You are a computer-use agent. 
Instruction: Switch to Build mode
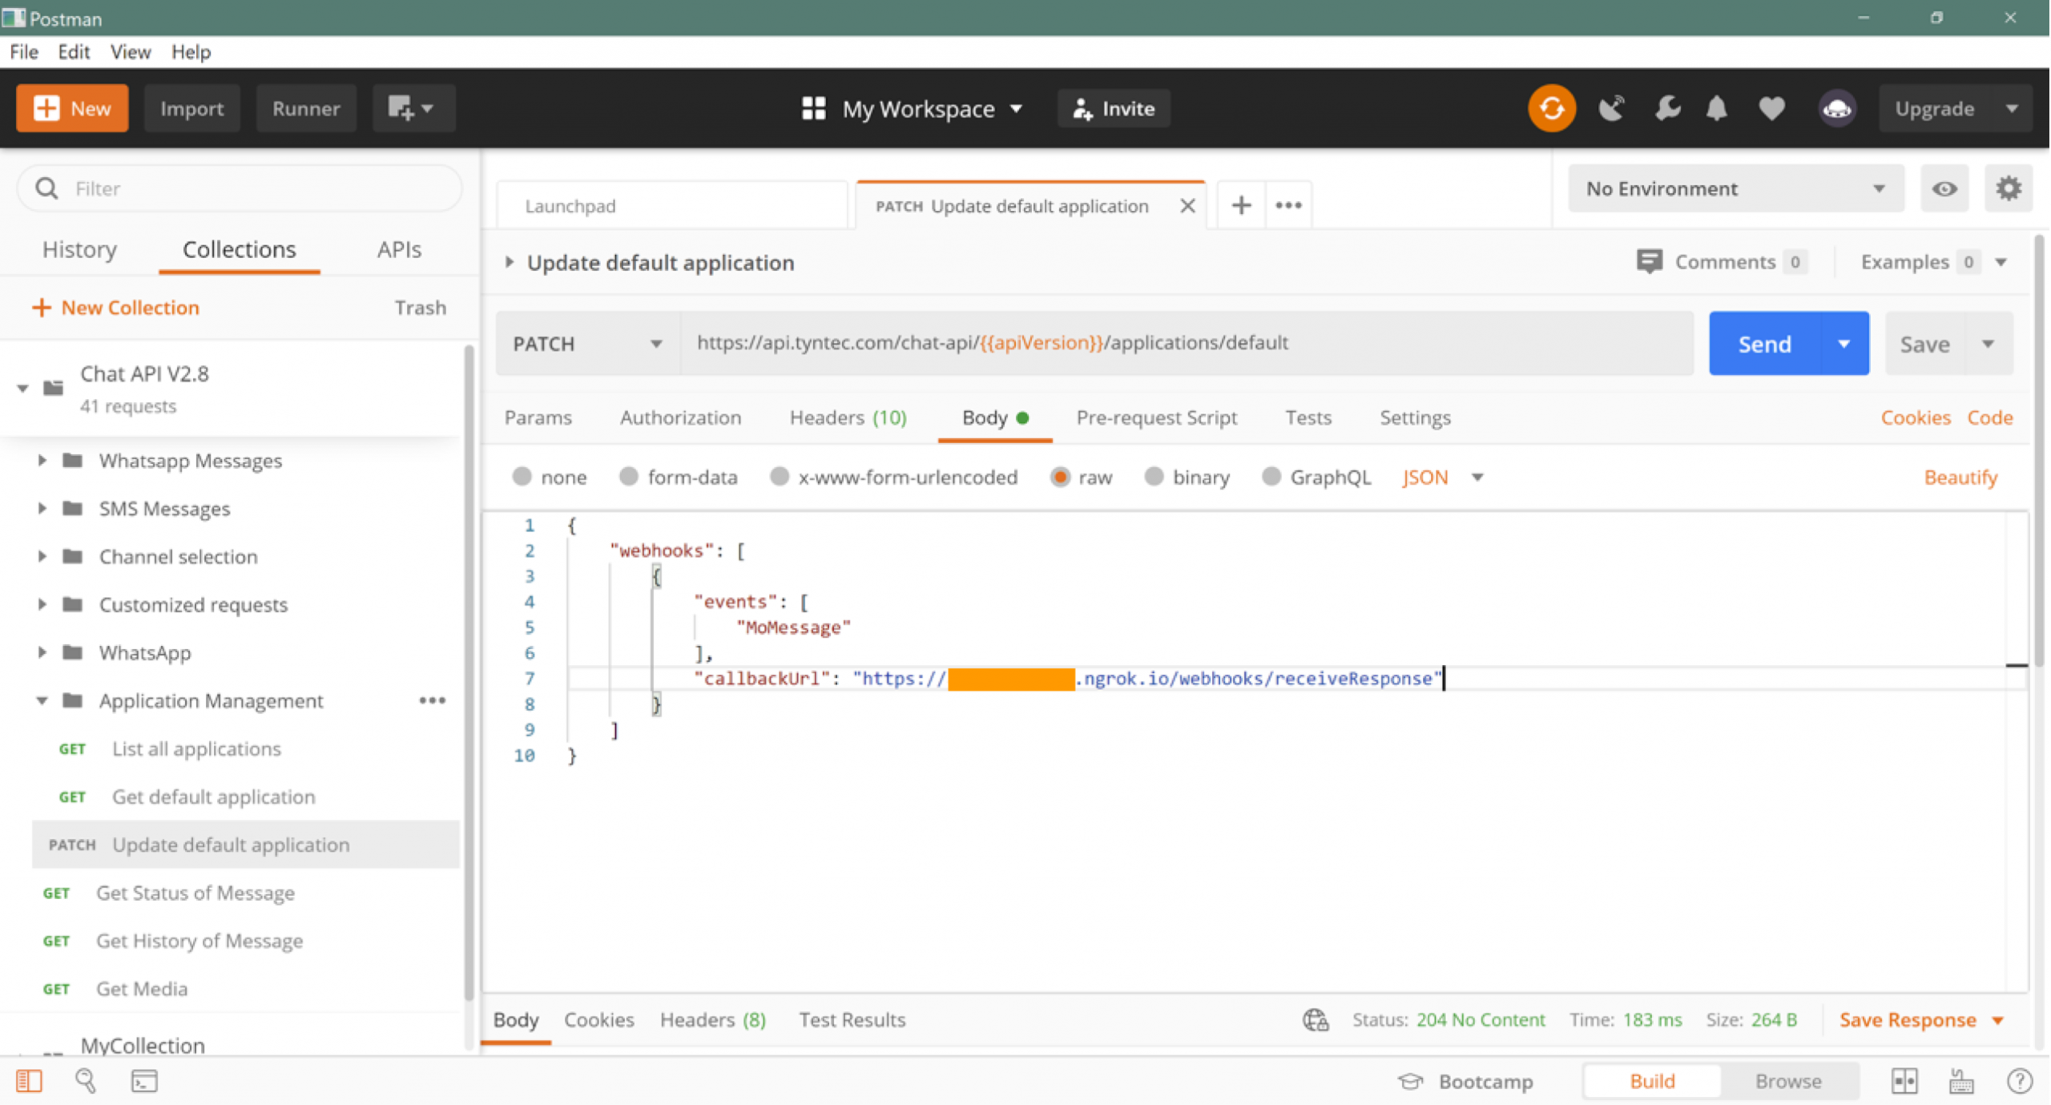pyautogui.click(x=1652, y=1081)
